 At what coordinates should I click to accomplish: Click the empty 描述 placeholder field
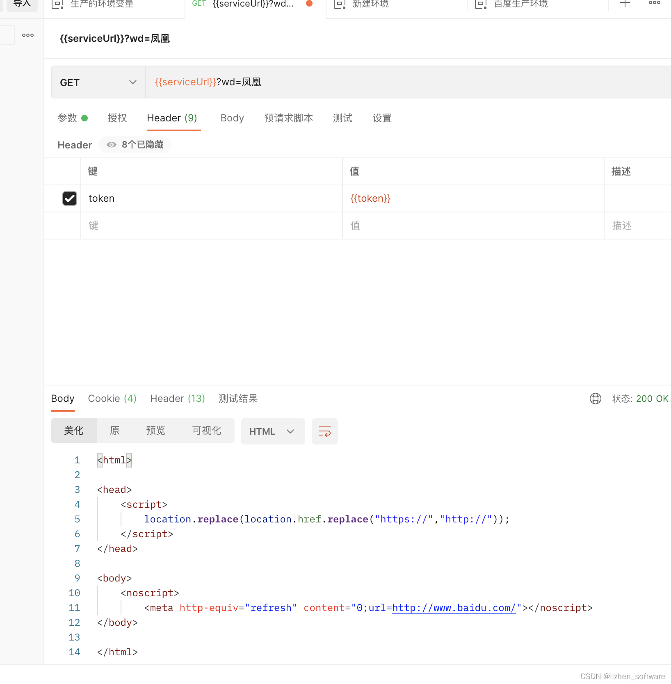[638, 226]
